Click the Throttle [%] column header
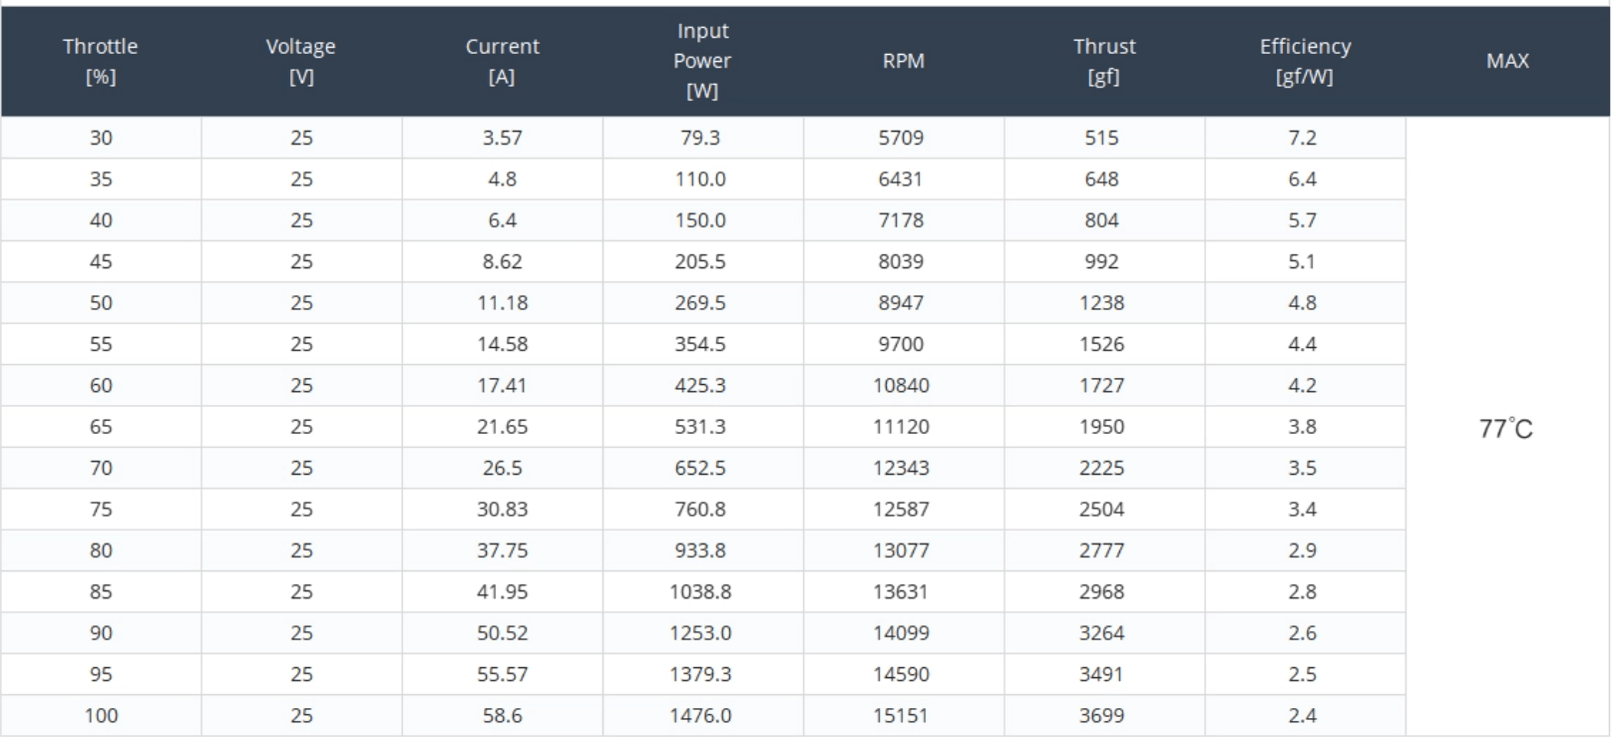The width and height of the screenshot is (1616, 742). [101, 61]
